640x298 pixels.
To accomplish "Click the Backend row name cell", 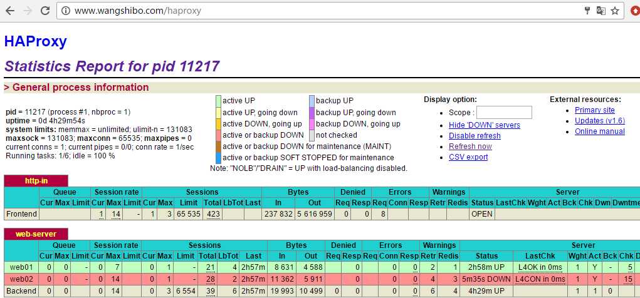I will click(x=21, y=291).
